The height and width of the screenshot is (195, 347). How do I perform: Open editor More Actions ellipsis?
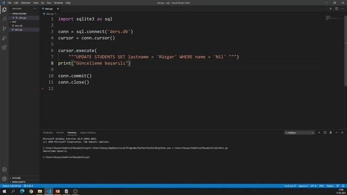click(x=342, y=9)
